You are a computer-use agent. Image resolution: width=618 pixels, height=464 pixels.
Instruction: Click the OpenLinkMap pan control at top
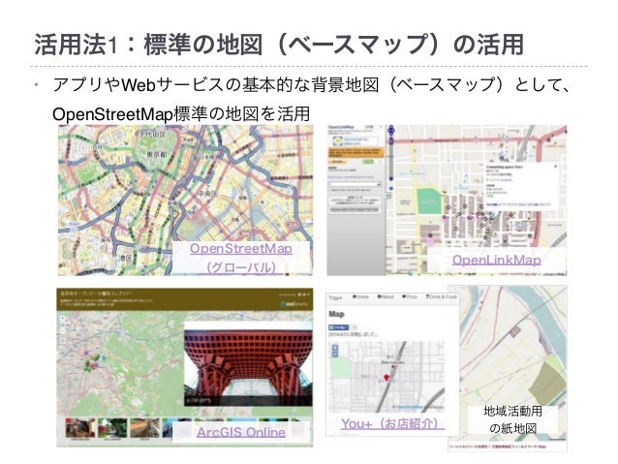(x=391, y=130)
